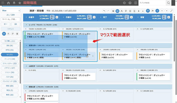Open notifications bell icon

click(14, 3)
